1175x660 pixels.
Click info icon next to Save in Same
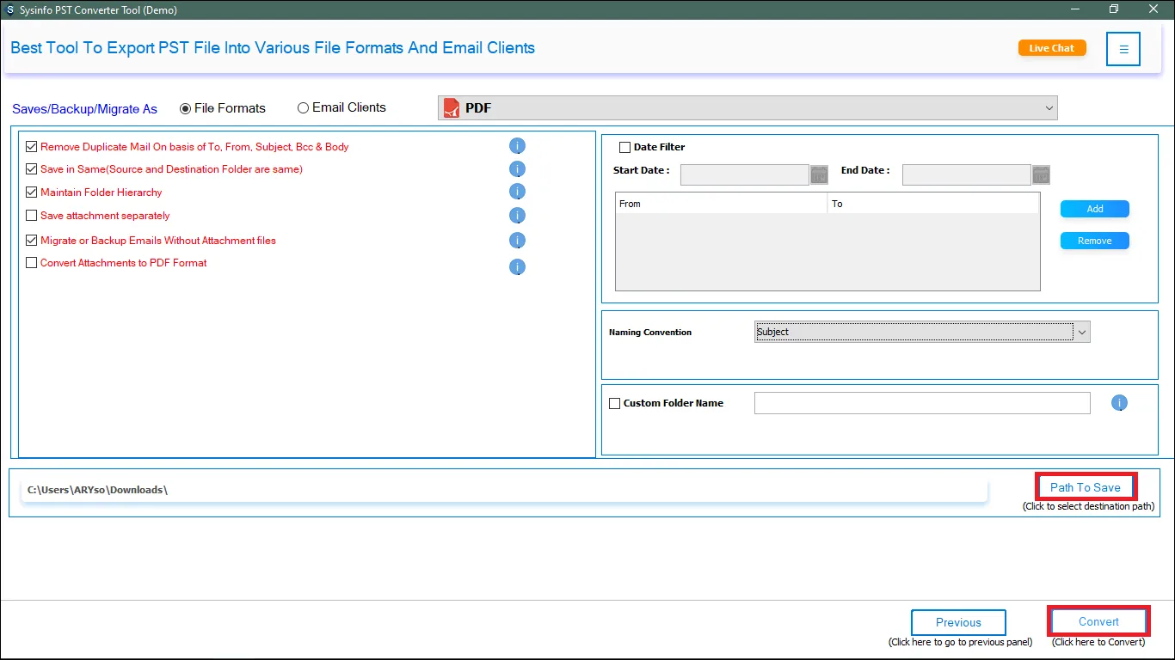pos(517,169)
